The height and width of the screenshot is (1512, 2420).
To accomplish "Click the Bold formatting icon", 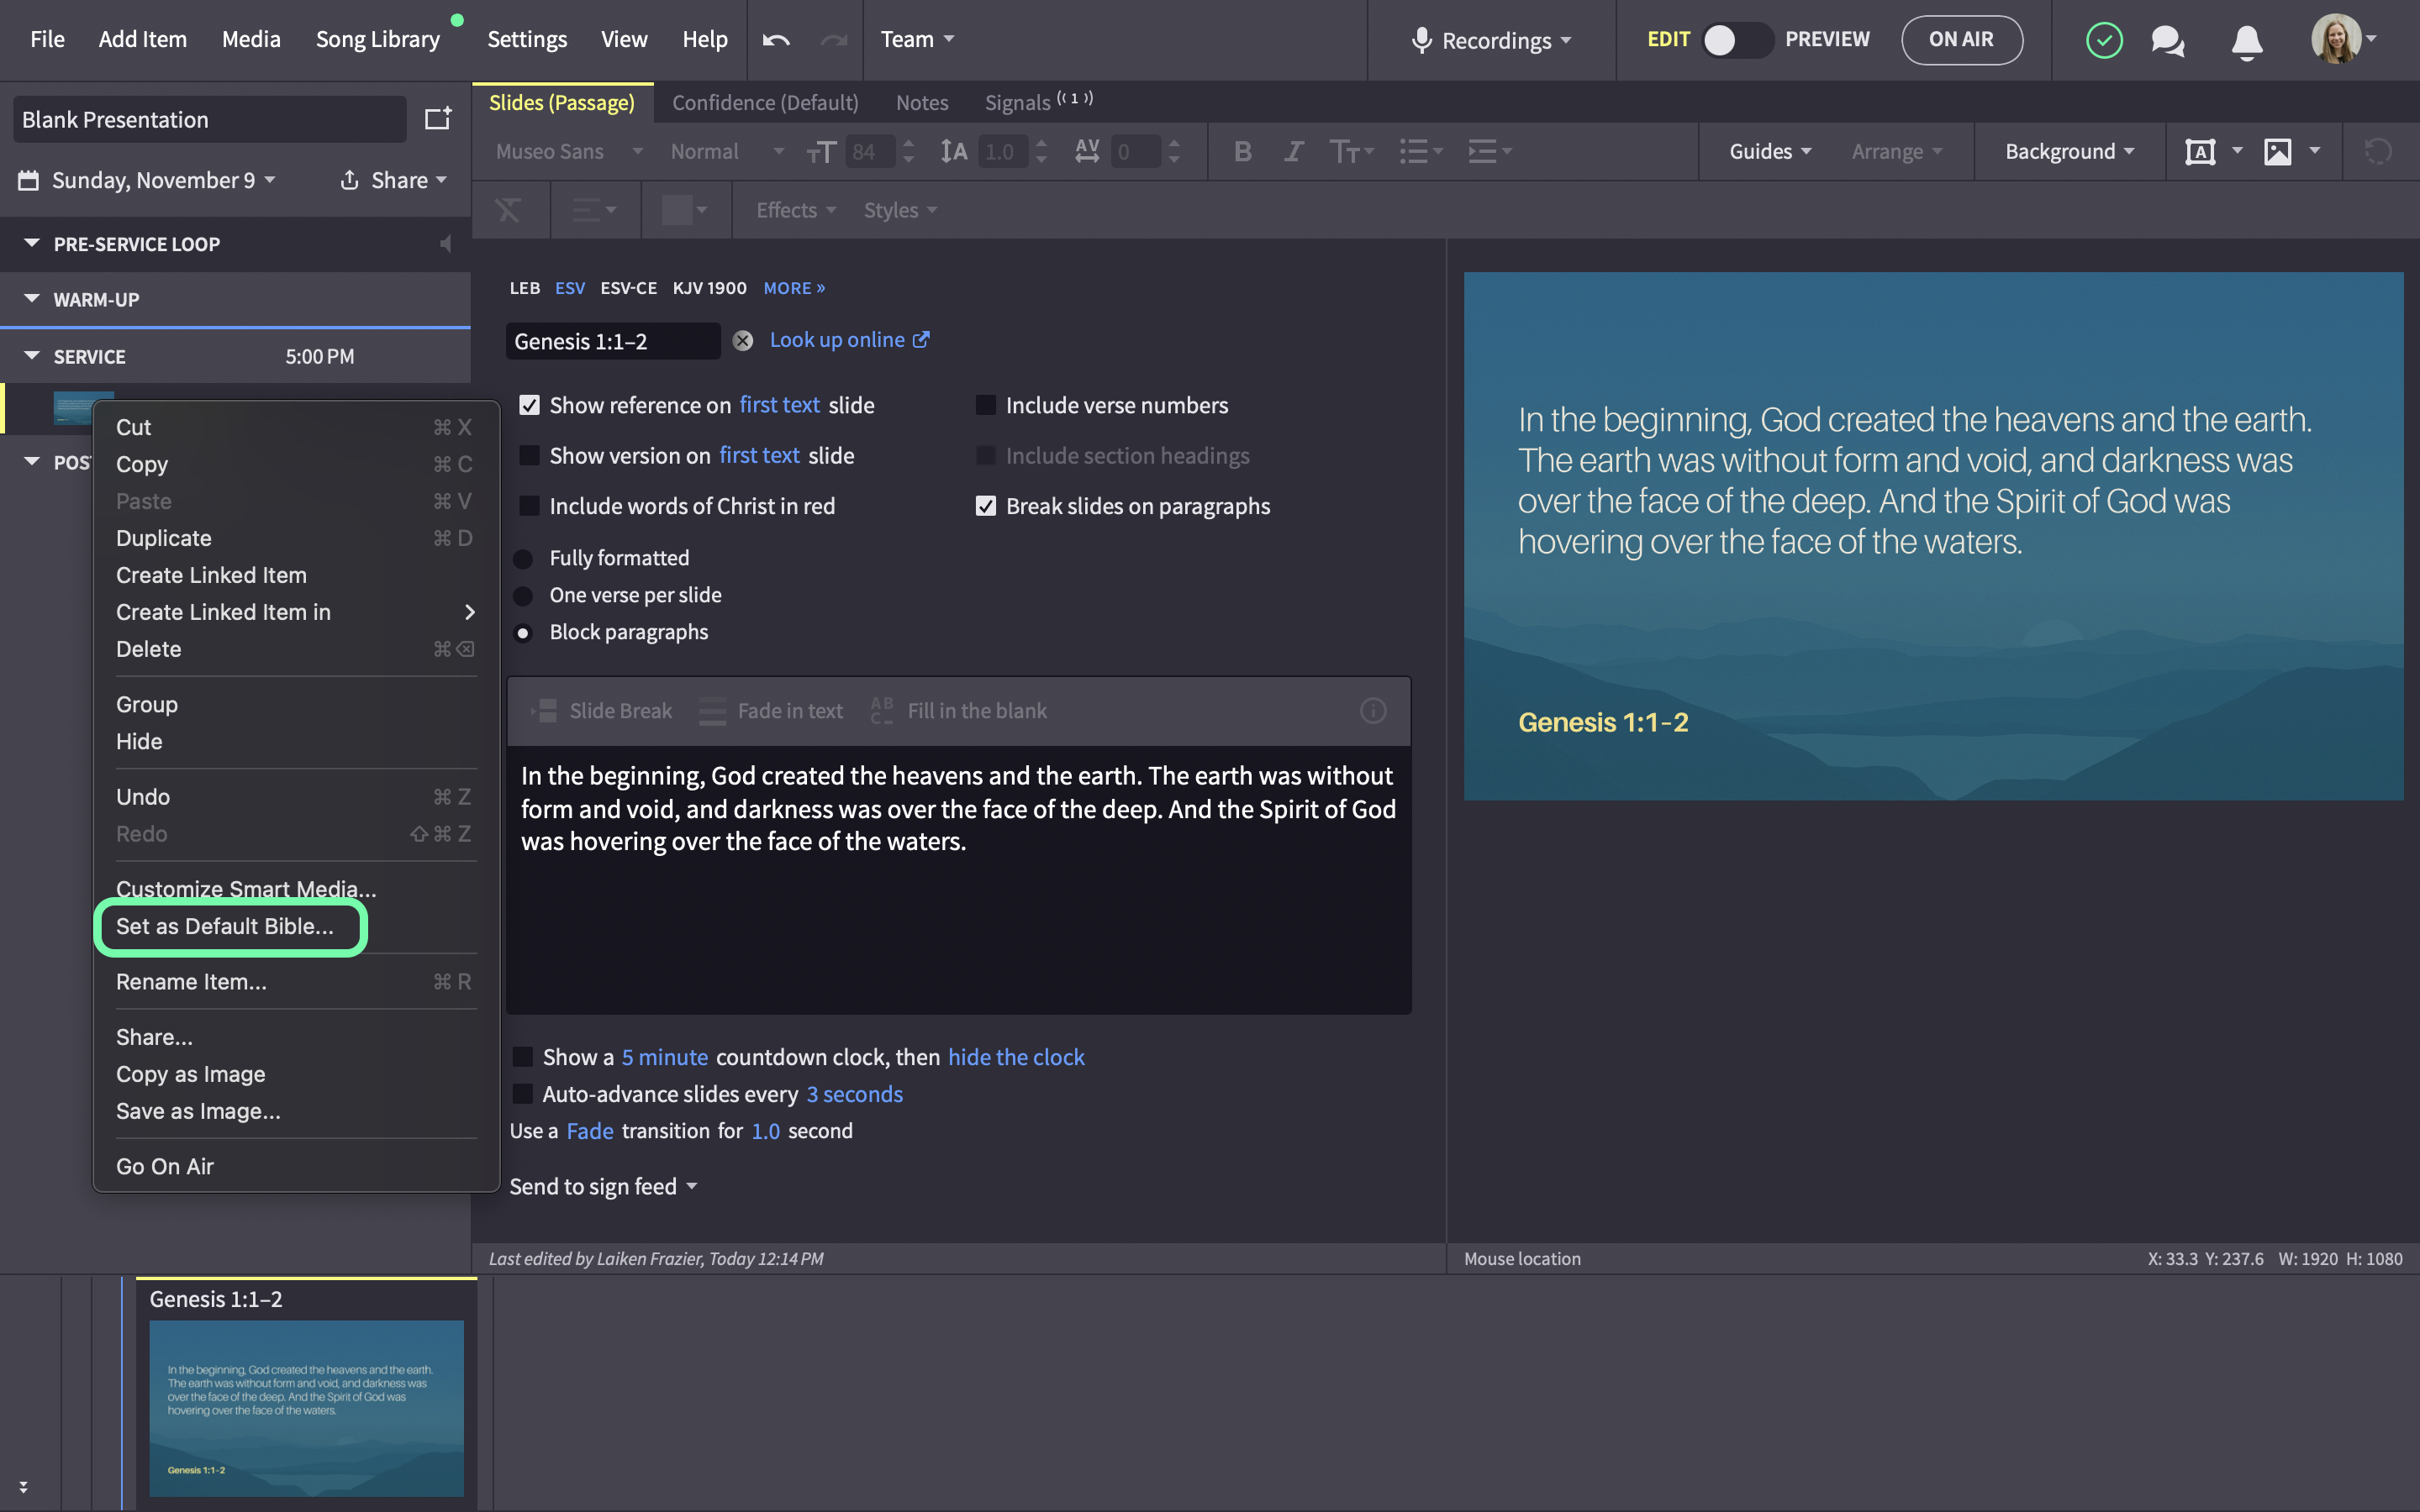I will pos(1242,151).
